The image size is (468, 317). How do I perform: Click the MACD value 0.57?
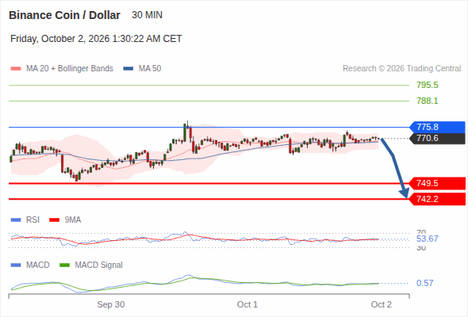click(x=425, y=283)
